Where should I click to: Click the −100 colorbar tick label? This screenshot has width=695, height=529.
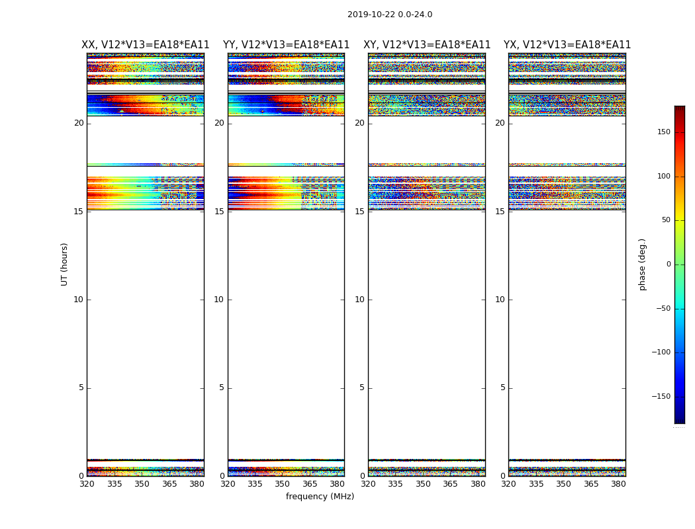coord(661,352)
